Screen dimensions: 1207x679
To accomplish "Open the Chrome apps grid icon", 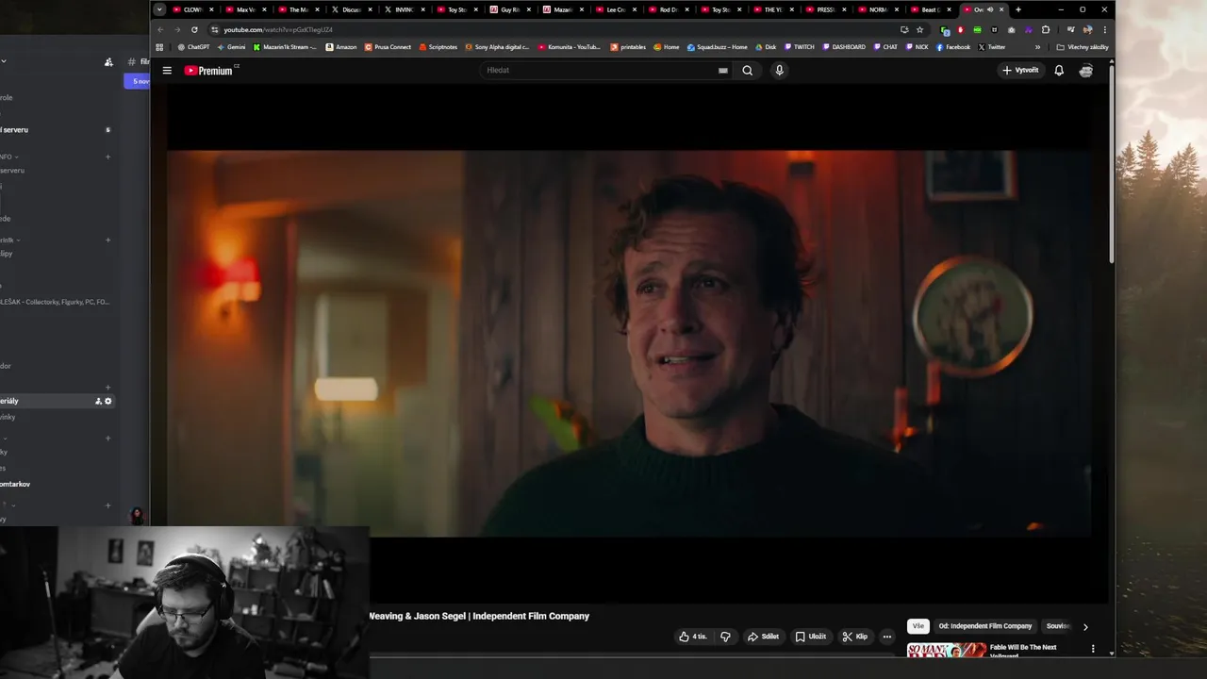I will [x=159, y=47].
